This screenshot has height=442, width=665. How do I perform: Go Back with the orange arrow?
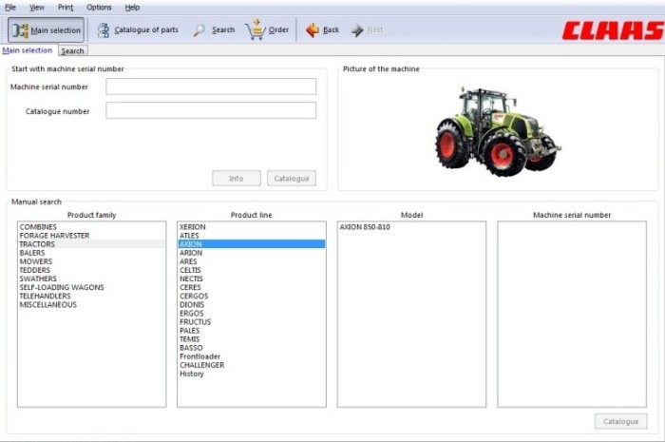coord(322,30)
